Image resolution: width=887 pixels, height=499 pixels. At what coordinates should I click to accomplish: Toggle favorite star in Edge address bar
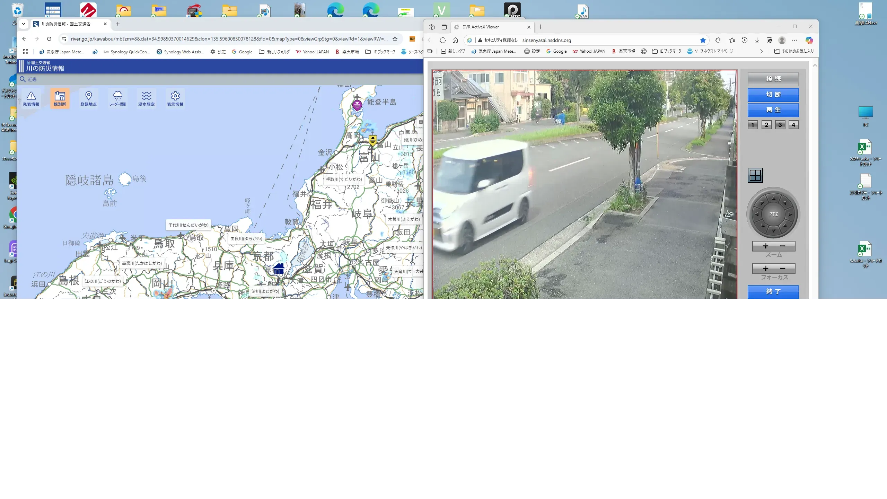(x=703, y=40)
